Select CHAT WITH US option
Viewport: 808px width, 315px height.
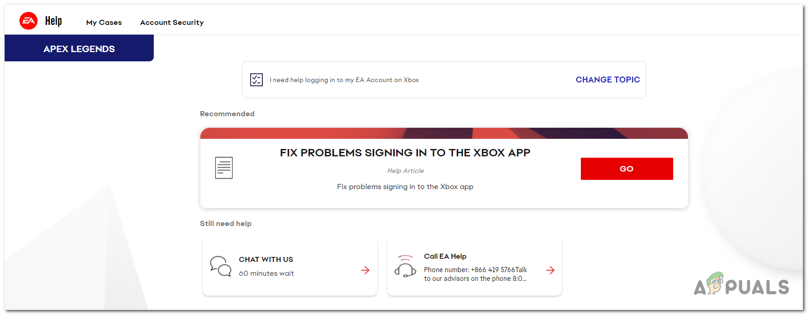tap(266, 260)
